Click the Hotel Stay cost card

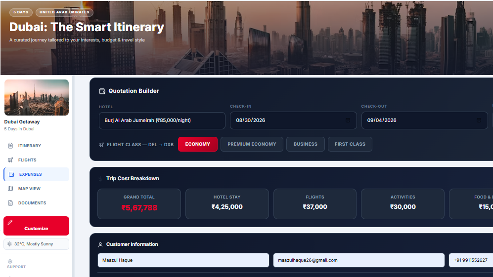coord(227,204)
